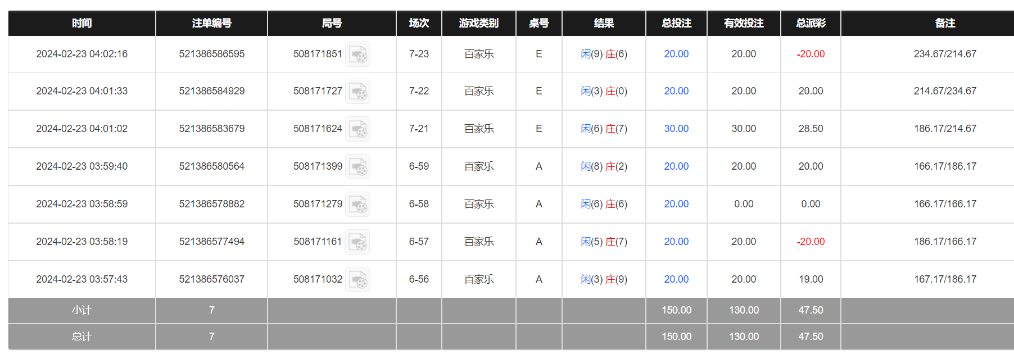
Task: Click session number 7-23
Action: (x=419, y=54)
